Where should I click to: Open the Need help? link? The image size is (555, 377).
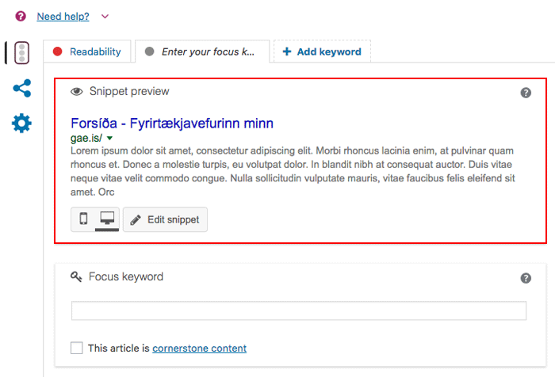(x=63, y=16)
